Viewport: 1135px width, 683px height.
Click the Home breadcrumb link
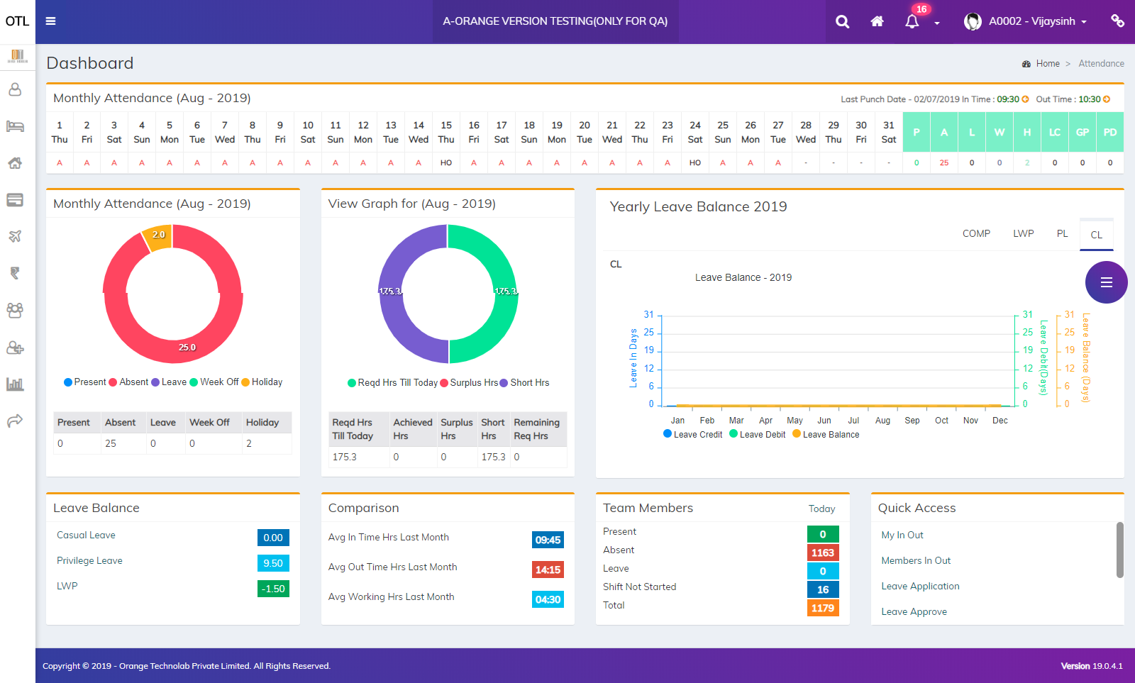[1048, 63]
